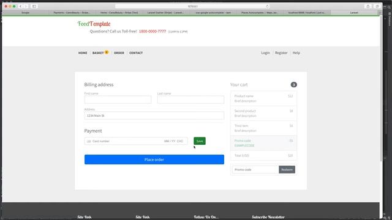Toggle the Safari sidebar icon
The width and height of the screenshot is (392, 220).
(x=34, y=6)
